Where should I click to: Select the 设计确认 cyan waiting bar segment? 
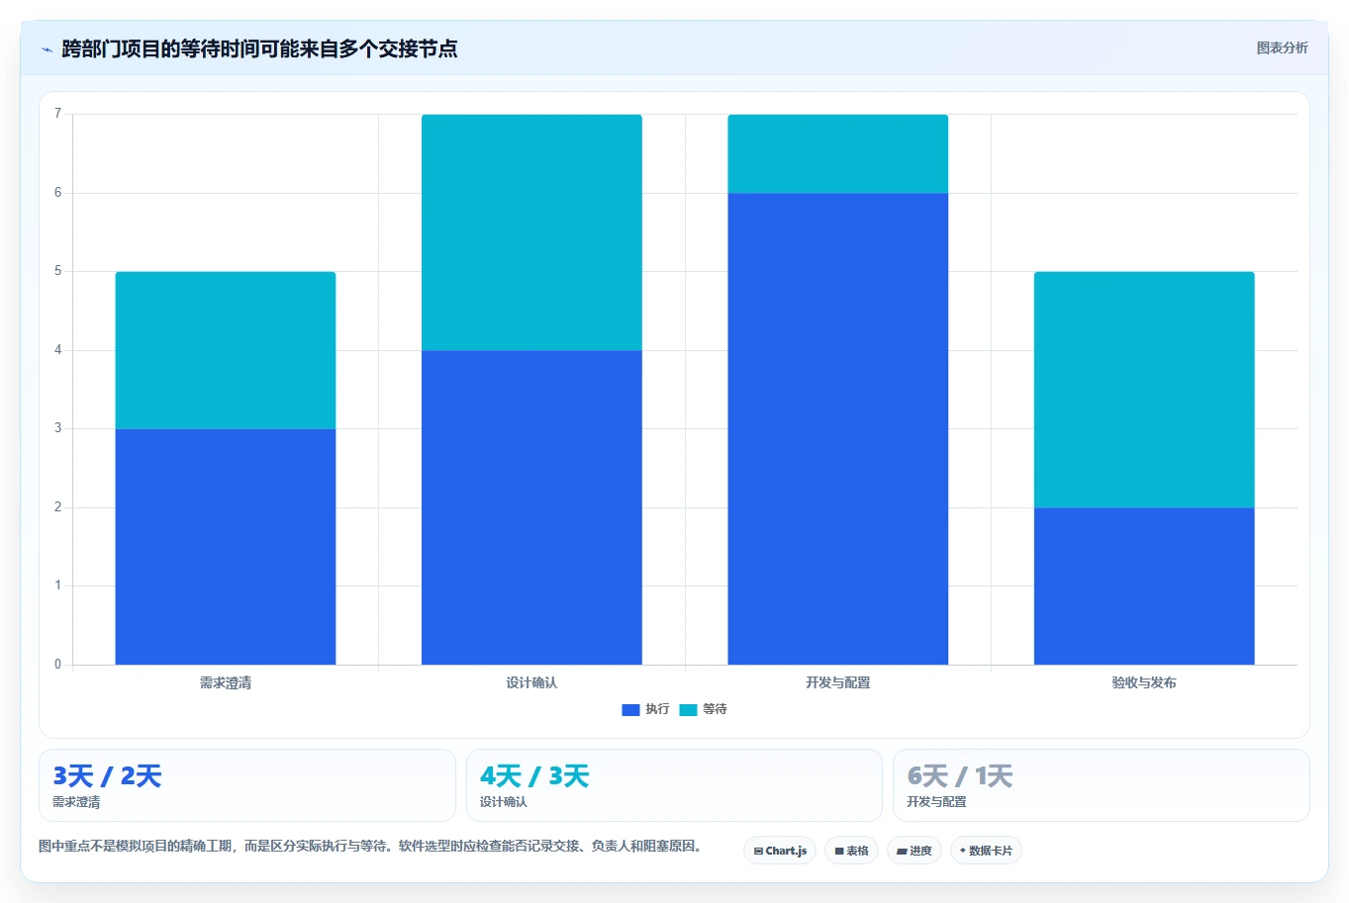pos(531,232)
